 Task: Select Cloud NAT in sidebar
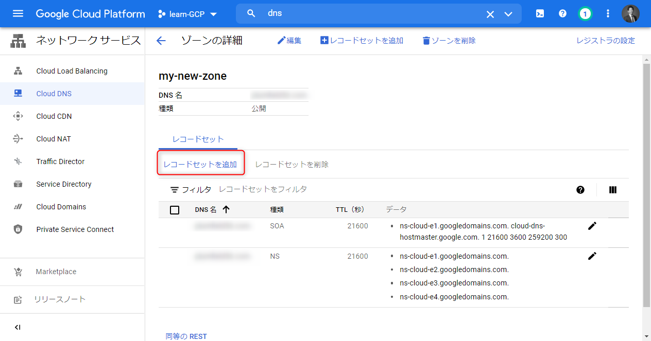72,139
